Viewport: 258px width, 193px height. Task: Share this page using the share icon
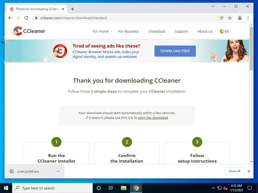[x=222, y=18]
